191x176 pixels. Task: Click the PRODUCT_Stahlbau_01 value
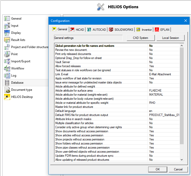point(164,115)
